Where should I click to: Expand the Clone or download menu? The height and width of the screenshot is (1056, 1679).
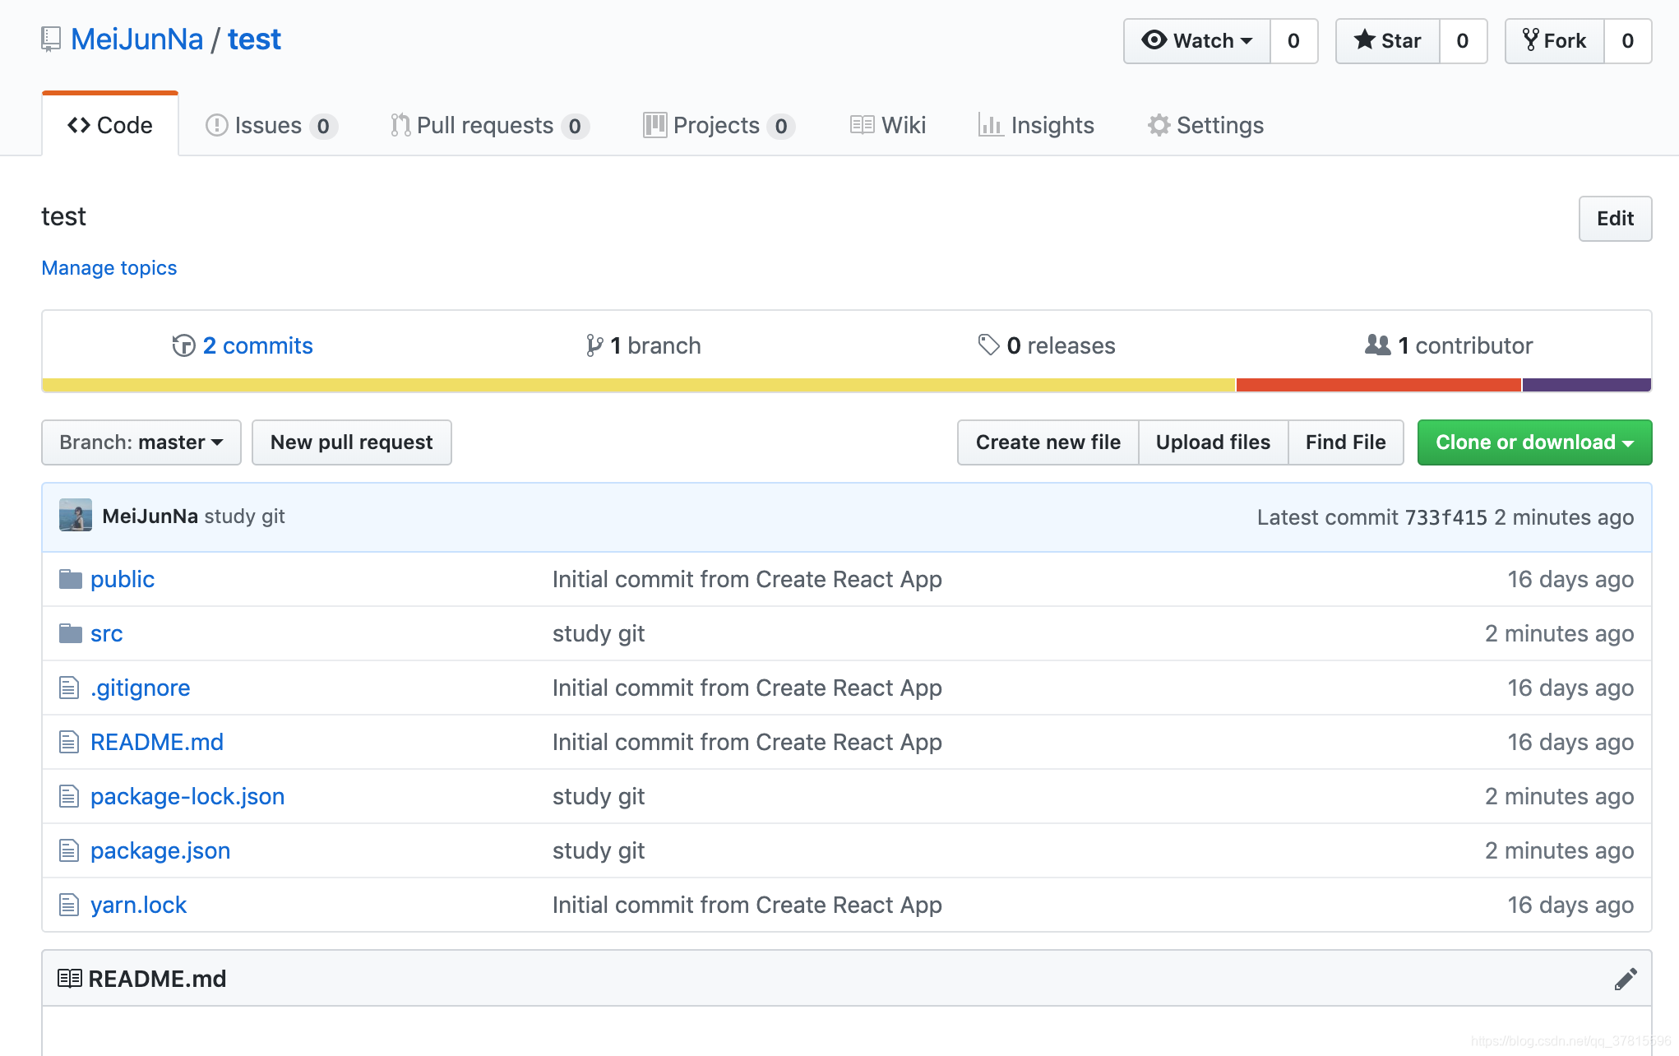tap(1534, 442)
